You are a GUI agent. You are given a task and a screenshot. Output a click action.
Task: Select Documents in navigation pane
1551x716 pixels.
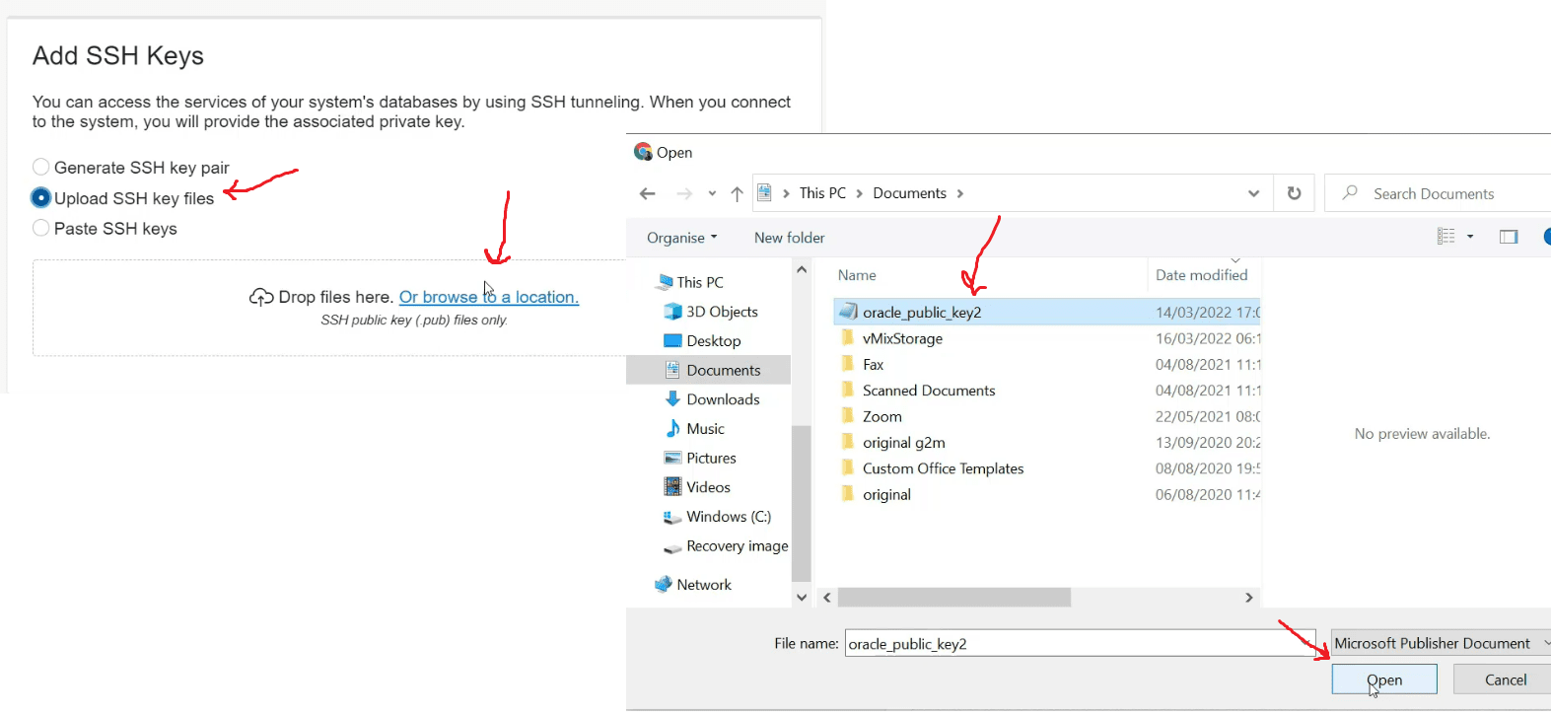tap(709, 370)
